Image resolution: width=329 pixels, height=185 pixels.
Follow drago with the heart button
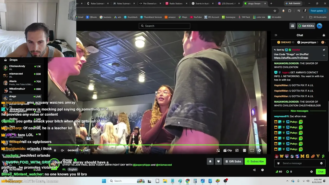(x=218, y=161)
